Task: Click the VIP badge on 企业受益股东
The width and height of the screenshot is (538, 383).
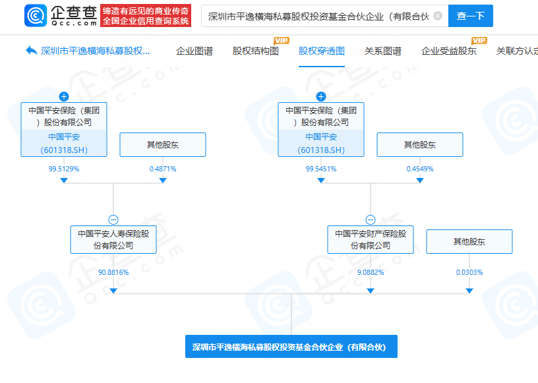Action: pos(479,40)
